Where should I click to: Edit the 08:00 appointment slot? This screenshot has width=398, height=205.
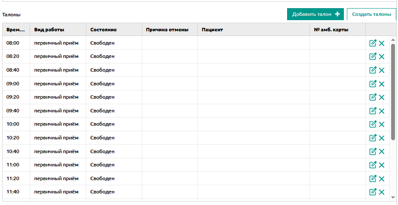[373, 43]
